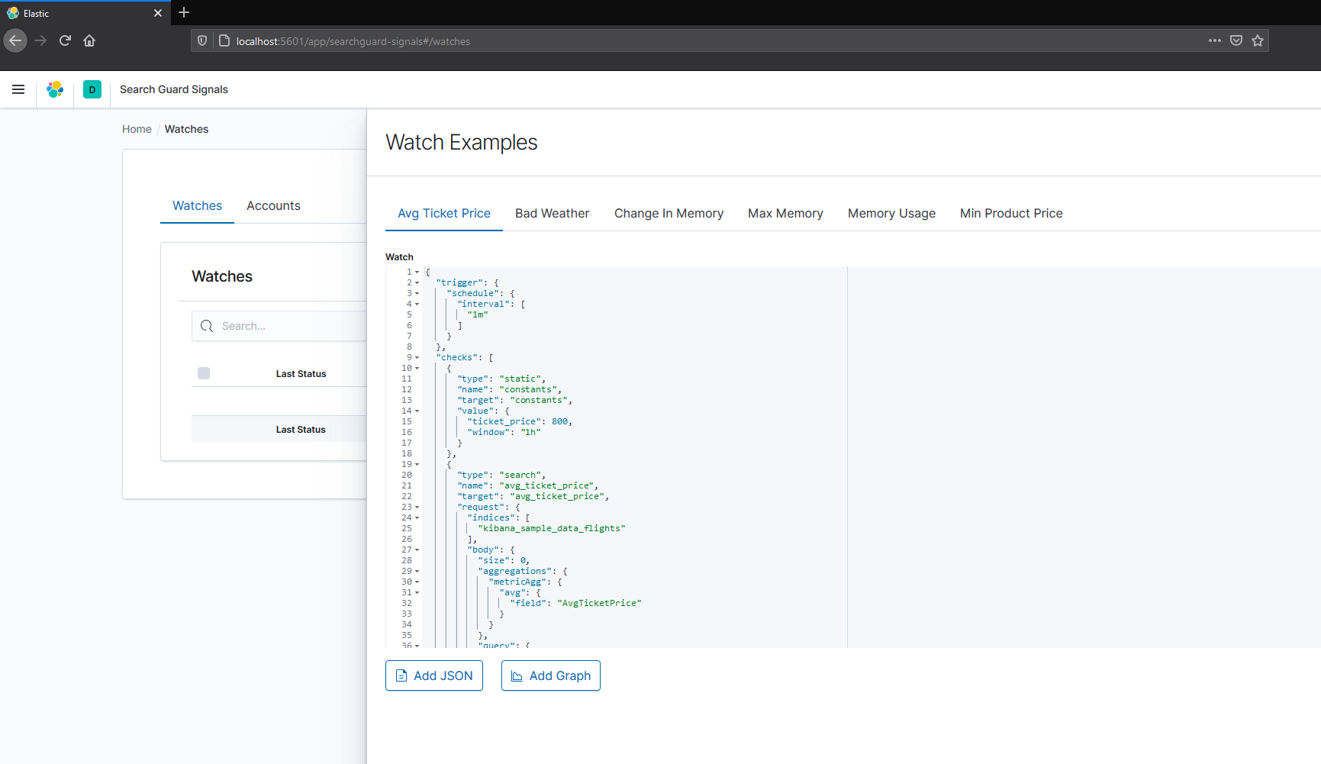Select the Avg Ticket Price tab

point(444,214)
